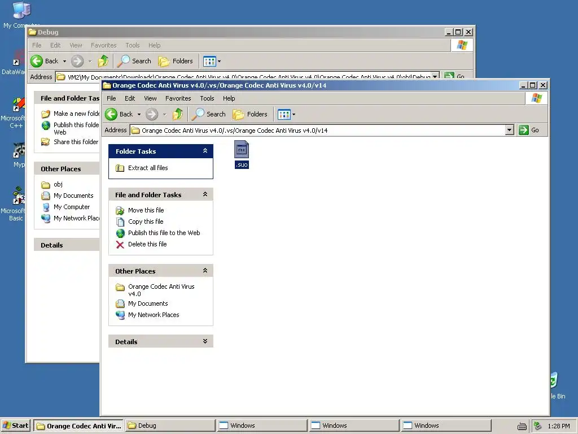Open Edit menu in Orange Codec window

[130, 98]
